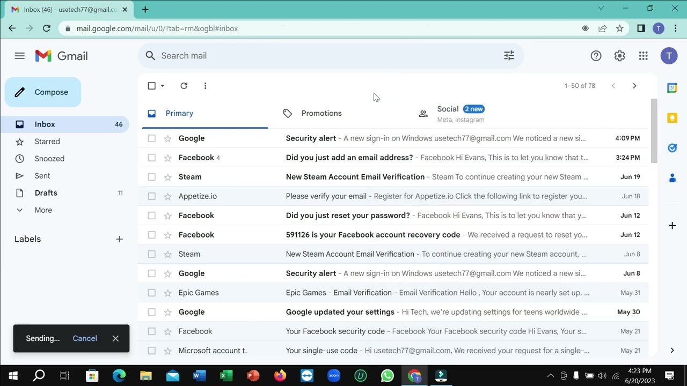
Task: Switch to the Primary tab
Action: pyautogui.click(x=205, y=113)
